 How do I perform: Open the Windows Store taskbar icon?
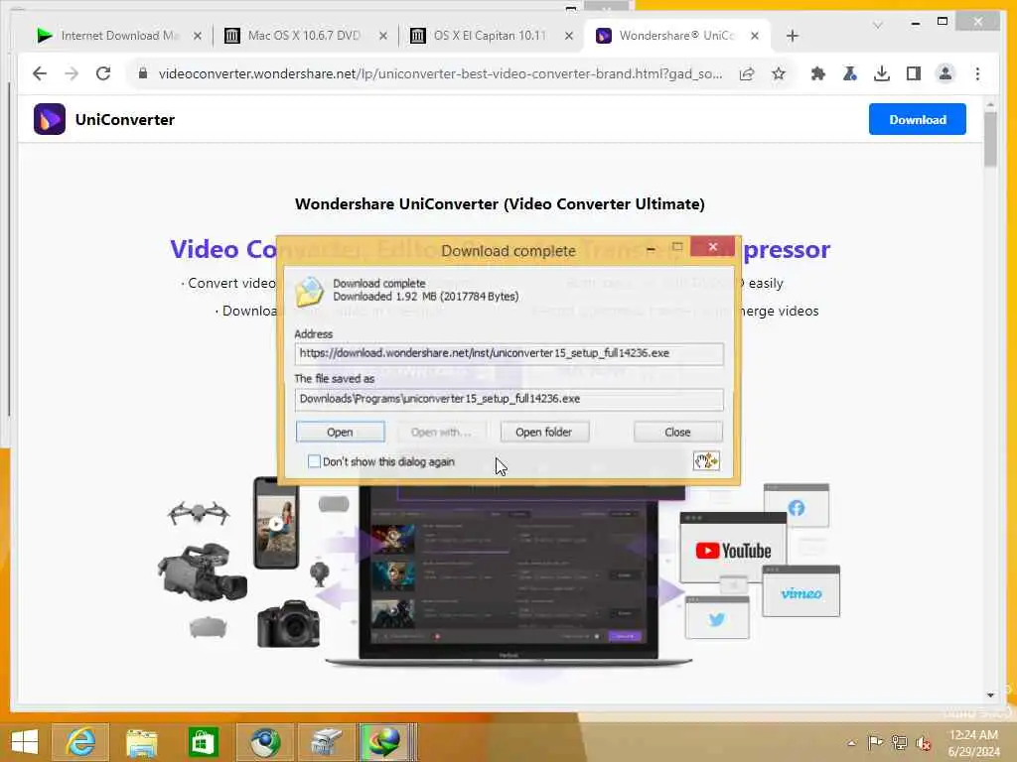[x=203, y=742]
